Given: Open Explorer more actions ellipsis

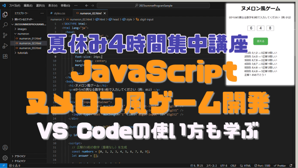Looking at the screenshot, I should point(42,13).
